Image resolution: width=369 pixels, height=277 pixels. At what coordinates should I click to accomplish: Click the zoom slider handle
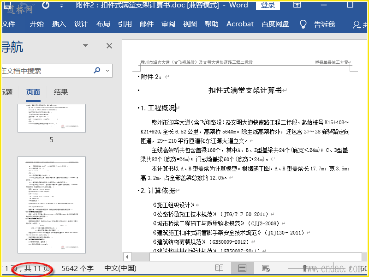[305, 268]
